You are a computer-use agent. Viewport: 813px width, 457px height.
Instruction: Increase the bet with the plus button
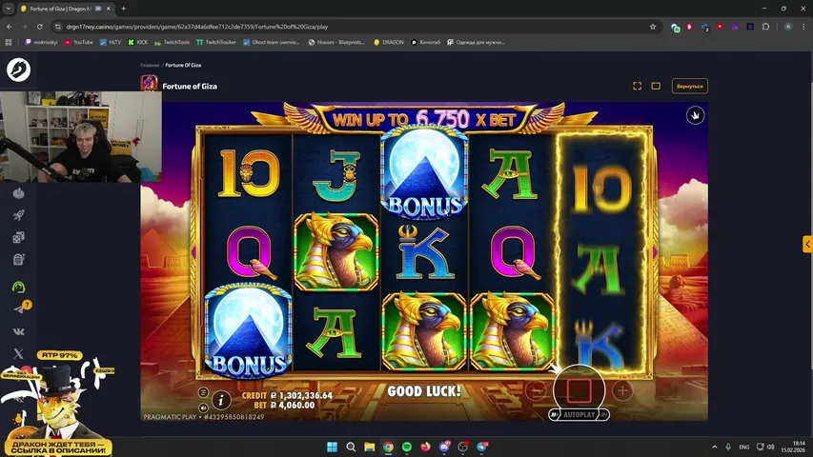tap(622, 390)
